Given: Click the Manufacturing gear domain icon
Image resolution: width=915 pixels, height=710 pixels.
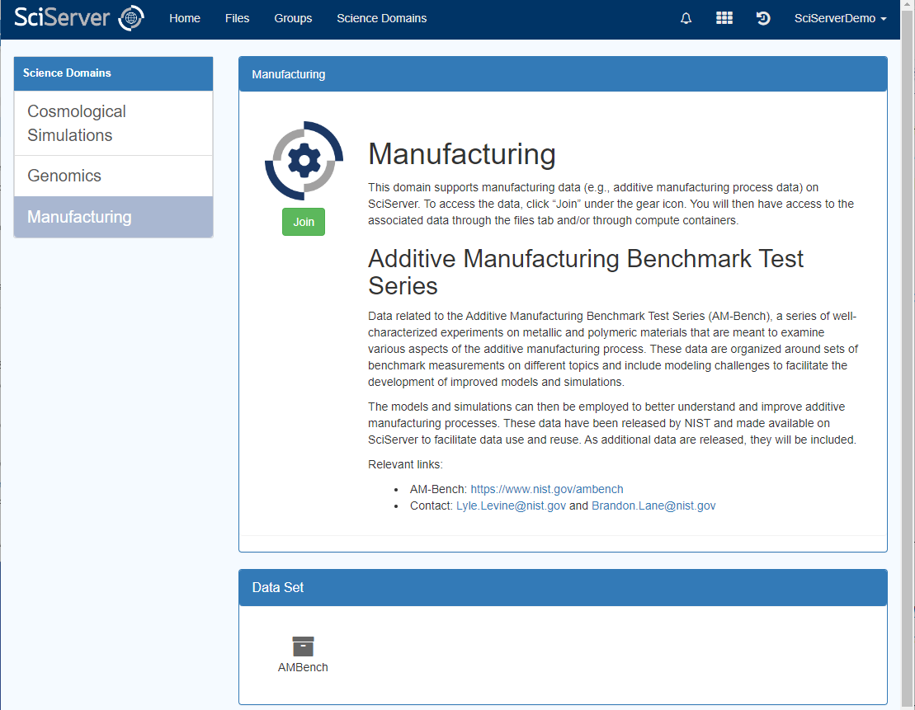Looking at the screenshot, I should 304,161.
